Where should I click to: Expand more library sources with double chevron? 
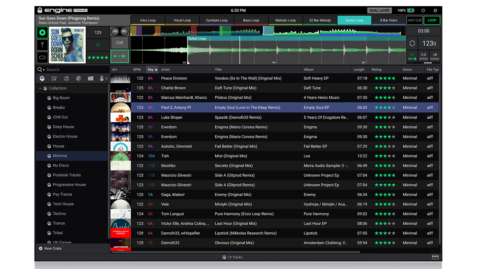(x=106, y=78)
